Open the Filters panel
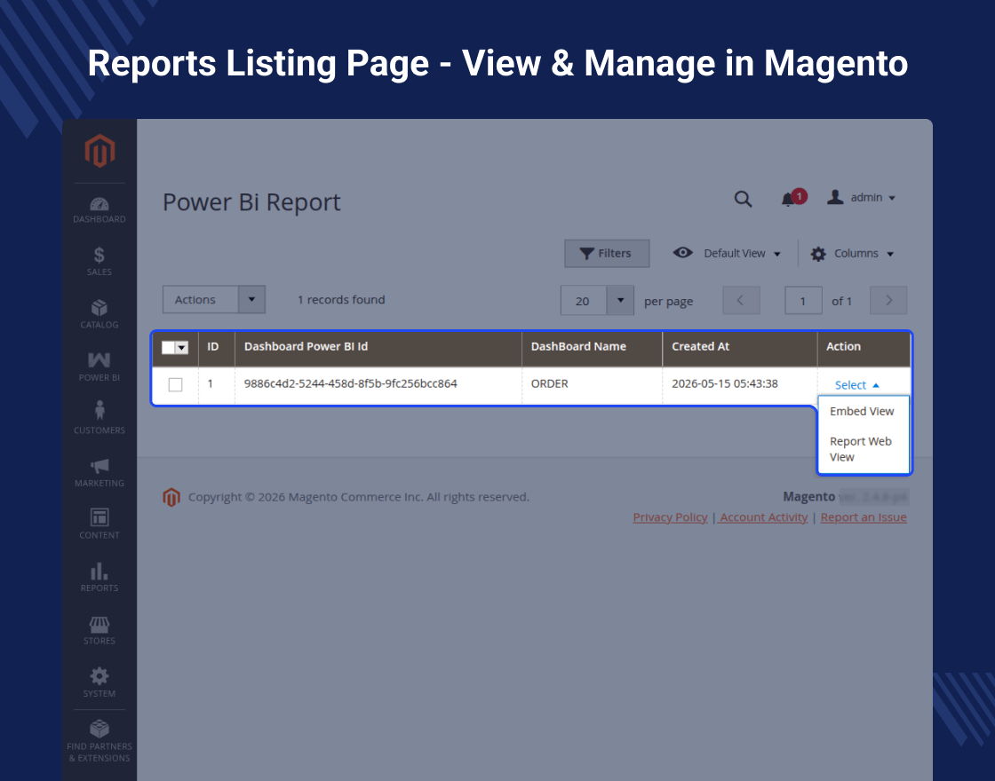 tap(607, 254)
